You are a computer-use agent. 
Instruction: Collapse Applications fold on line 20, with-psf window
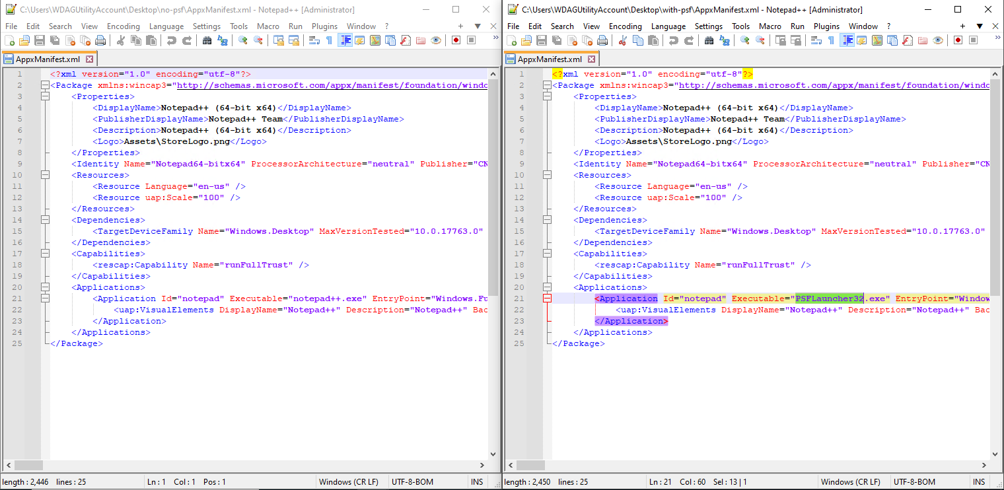point(547,287)
